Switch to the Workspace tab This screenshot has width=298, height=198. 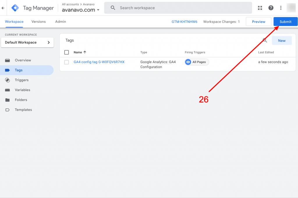(14, 21)
